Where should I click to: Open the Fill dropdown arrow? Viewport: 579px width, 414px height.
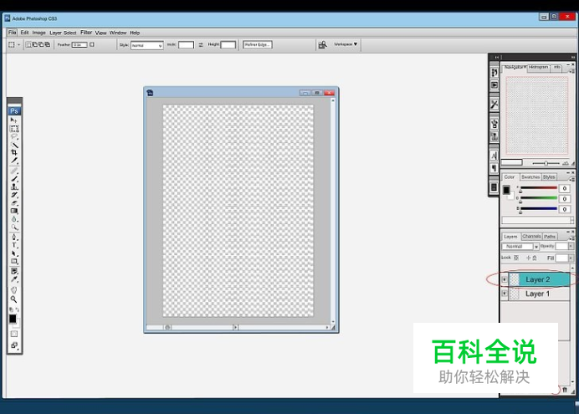click(571, 258)
